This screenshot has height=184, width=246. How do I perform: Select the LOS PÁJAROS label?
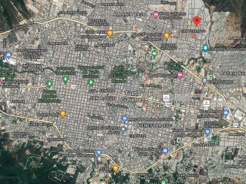(204, 145)
